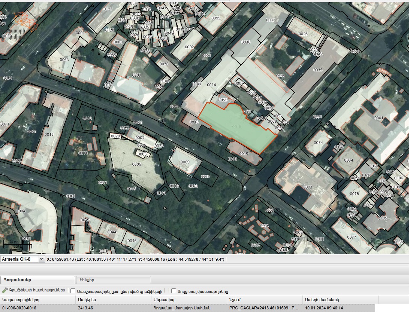The image size is (410, 312).
Task: Open graphic properties via the wrench icon
Action: tap(5, 290)
